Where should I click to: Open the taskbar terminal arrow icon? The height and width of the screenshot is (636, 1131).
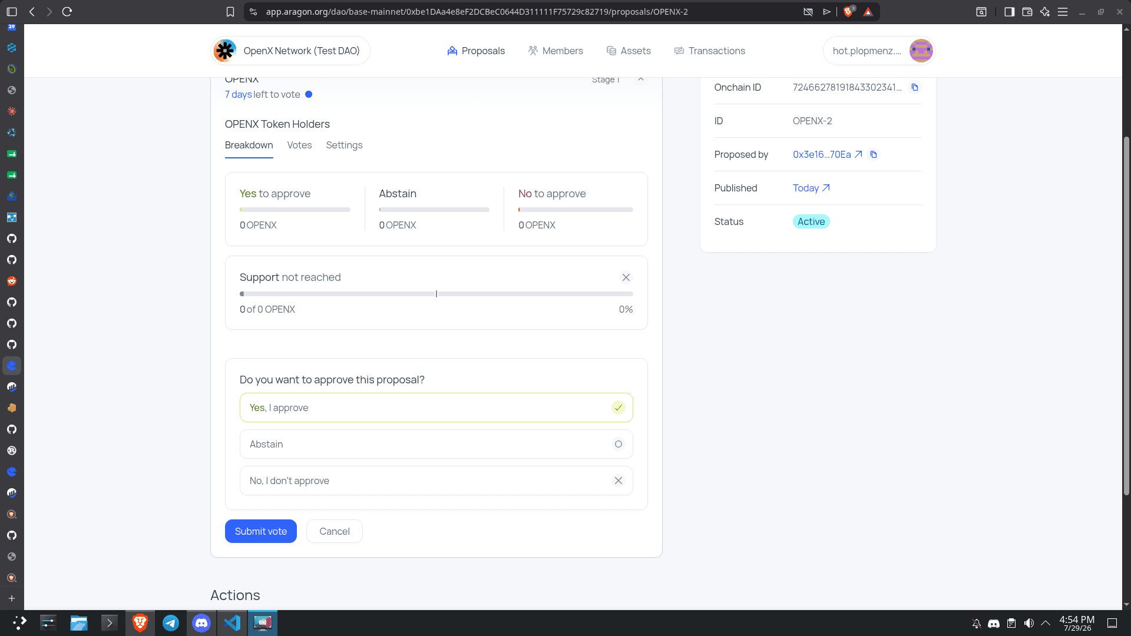110,623
